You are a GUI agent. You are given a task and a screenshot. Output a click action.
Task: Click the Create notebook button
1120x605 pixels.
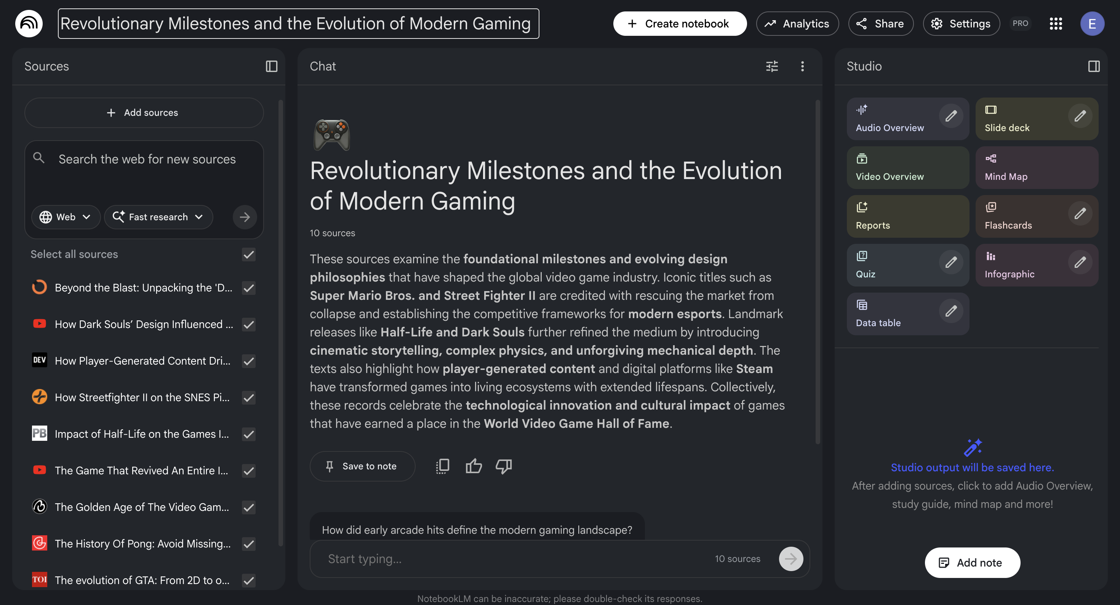(680, 24)
